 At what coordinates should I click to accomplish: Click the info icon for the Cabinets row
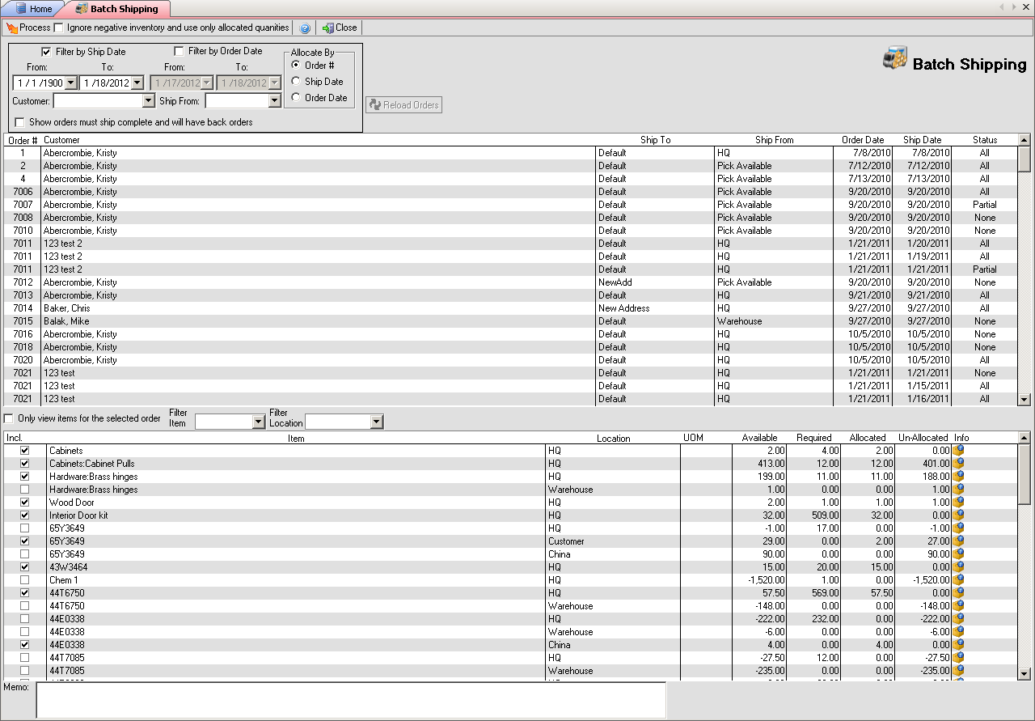tap(959, 451)
